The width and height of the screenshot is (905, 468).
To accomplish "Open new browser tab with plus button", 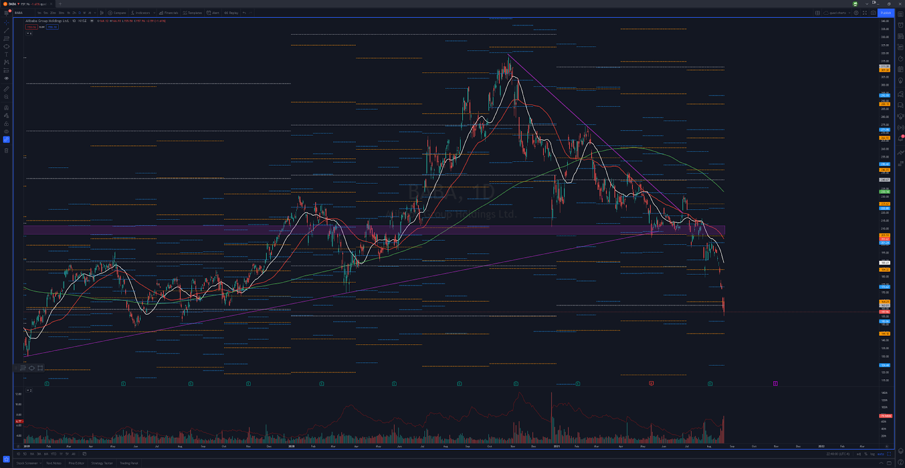I will click(60, 4).
